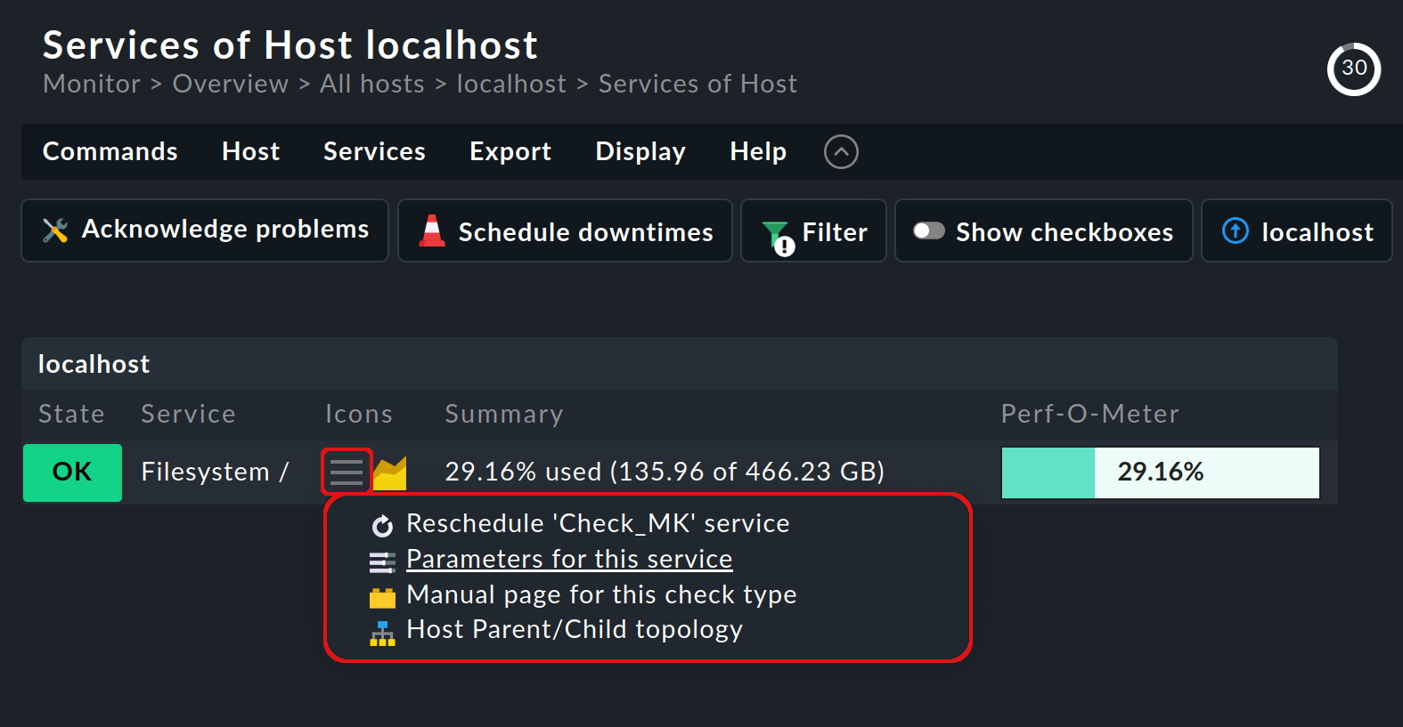This screenshot has width=1403, height=727.
Task: Open the Help menu
Action: point(758,151)
